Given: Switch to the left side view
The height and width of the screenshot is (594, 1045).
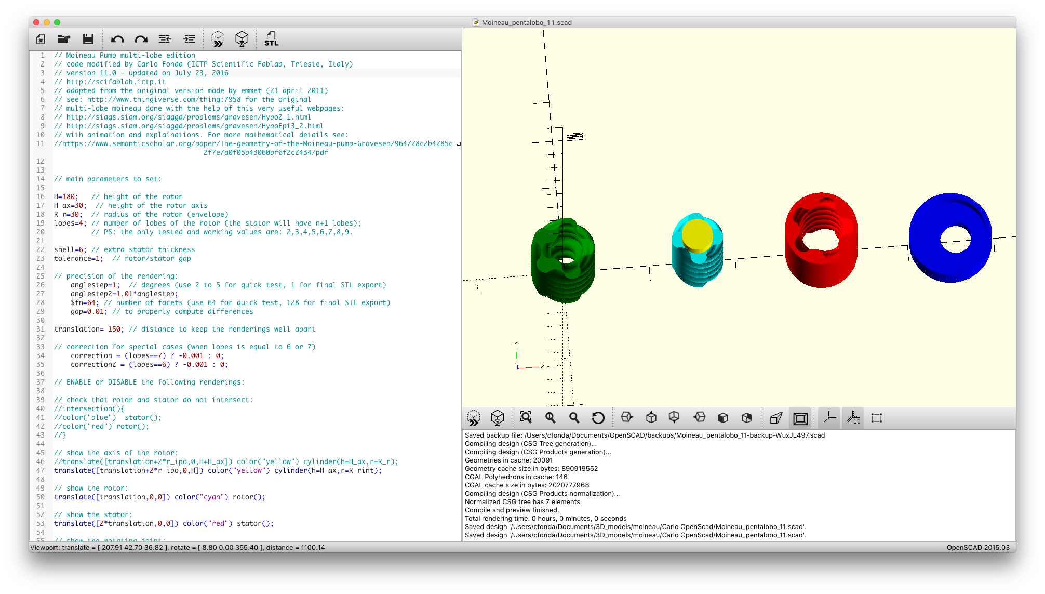Looking at the screenshot, I should (699, 417).
